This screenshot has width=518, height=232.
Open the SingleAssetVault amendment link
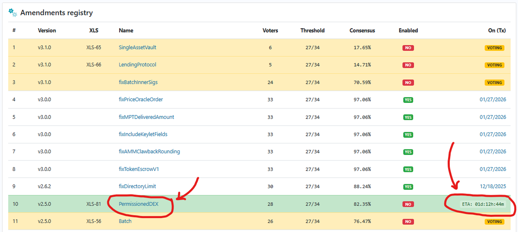pos(137,47)
